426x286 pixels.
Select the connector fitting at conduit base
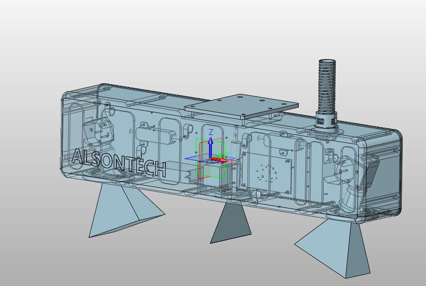326,121
